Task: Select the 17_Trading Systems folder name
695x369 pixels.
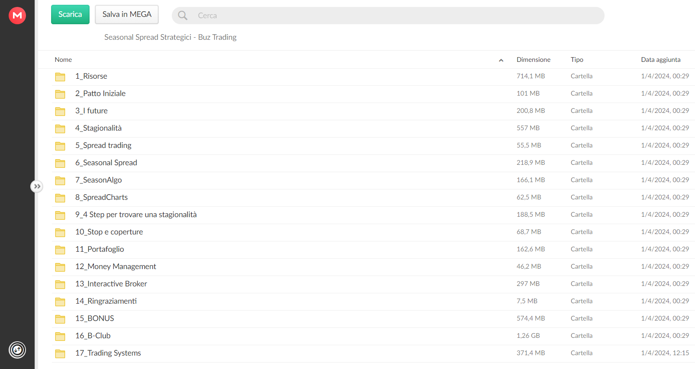Action: click(x=108, y=353)
